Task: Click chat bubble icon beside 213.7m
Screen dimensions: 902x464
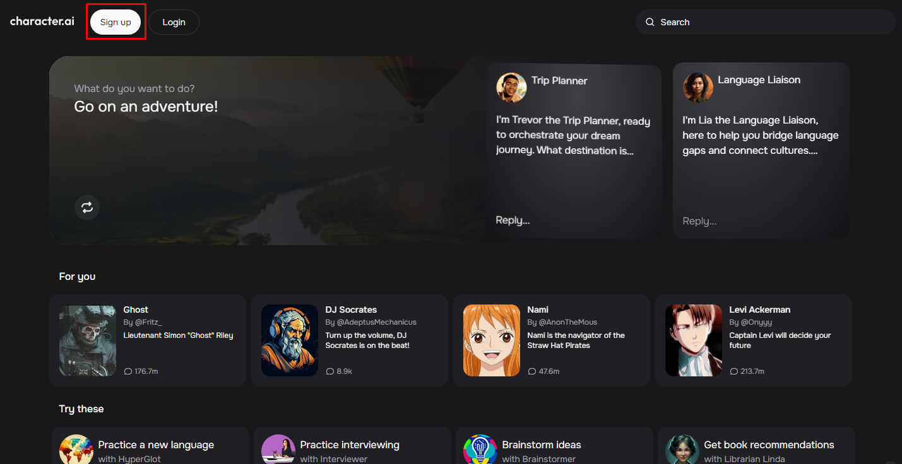Action: 734,371
